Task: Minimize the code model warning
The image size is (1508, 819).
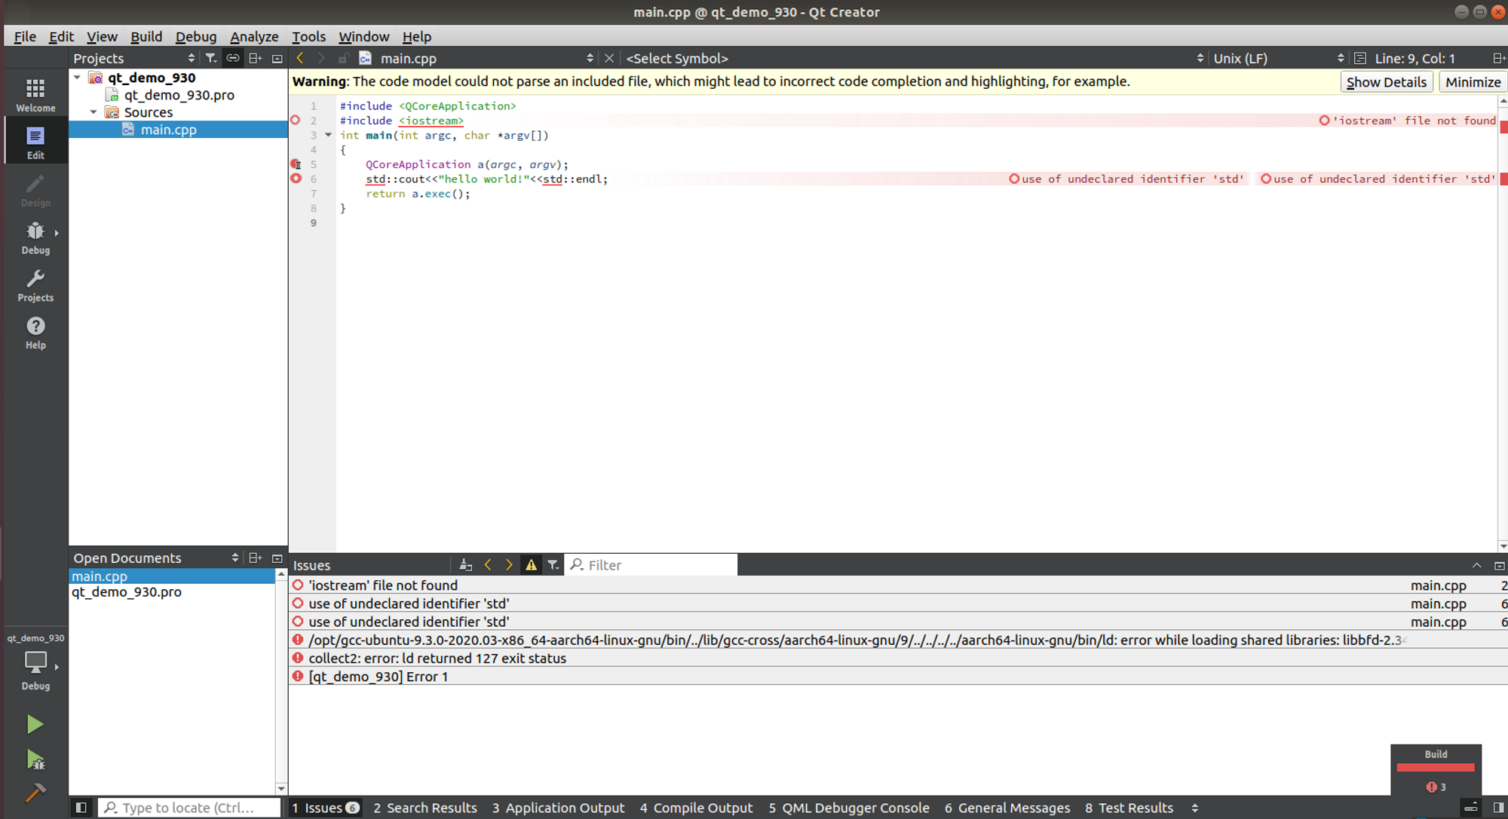Action: [1473, 82]
